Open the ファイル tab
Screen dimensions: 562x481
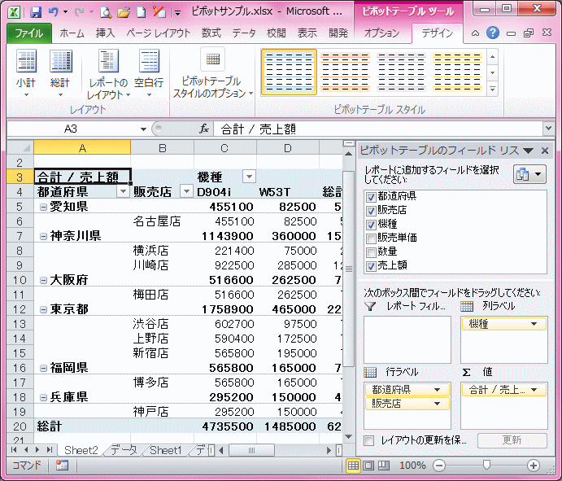point(29,33)
